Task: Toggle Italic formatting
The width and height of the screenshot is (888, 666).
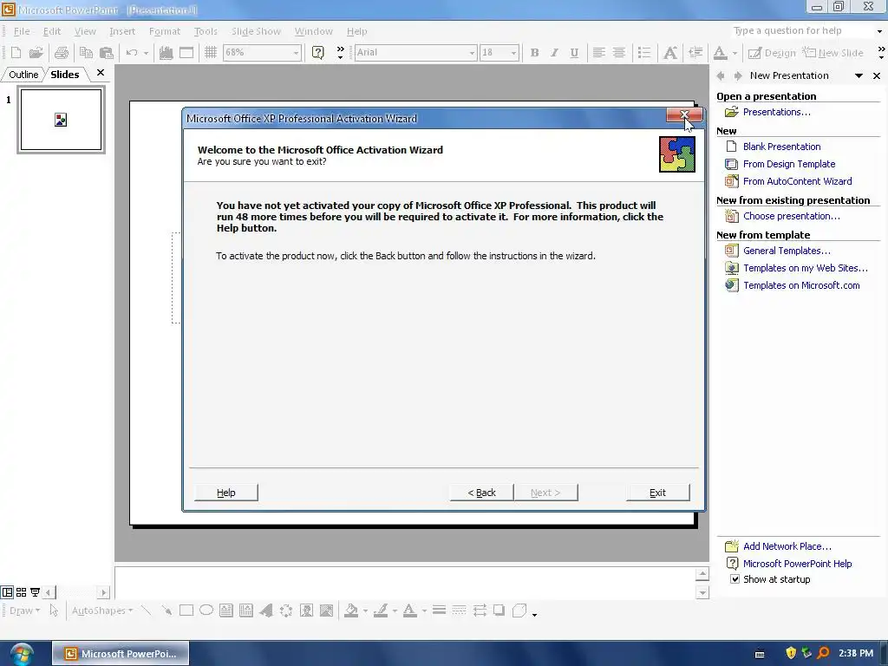Action: point(554,53)
